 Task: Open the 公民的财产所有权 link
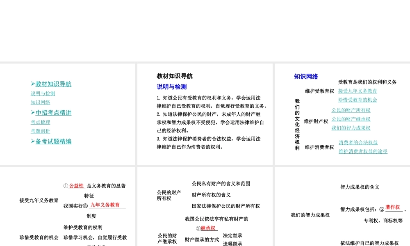351,110
